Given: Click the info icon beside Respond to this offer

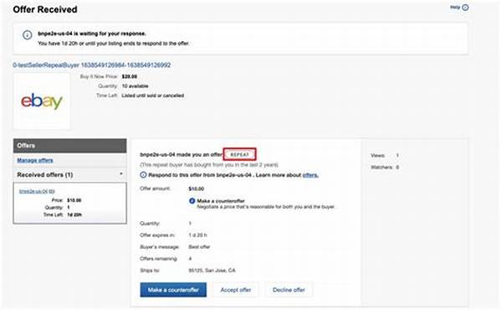Looking at the screenshot, I should tap(143, 175).
